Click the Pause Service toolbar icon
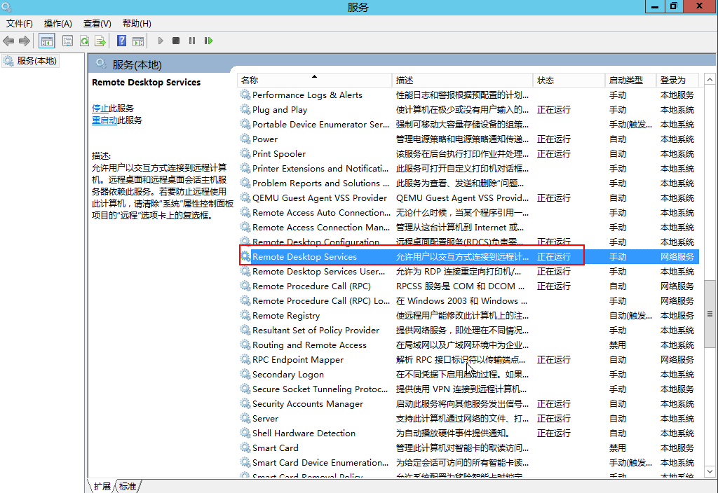Screen dimensions: 718x493 pyautogui.click(x=192, y=41)
